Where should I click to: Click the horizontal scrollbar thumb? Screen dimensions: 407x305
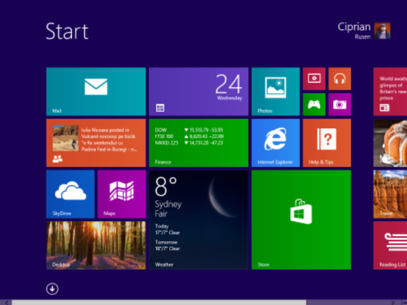click(159, 302)
